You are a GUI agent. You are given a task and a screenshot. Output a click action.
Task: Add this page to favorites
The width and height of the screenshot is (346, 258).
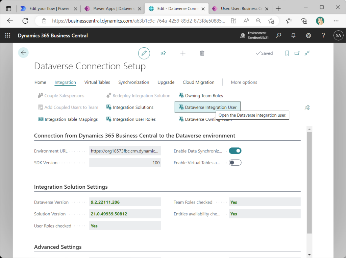[x=271, y=21]
